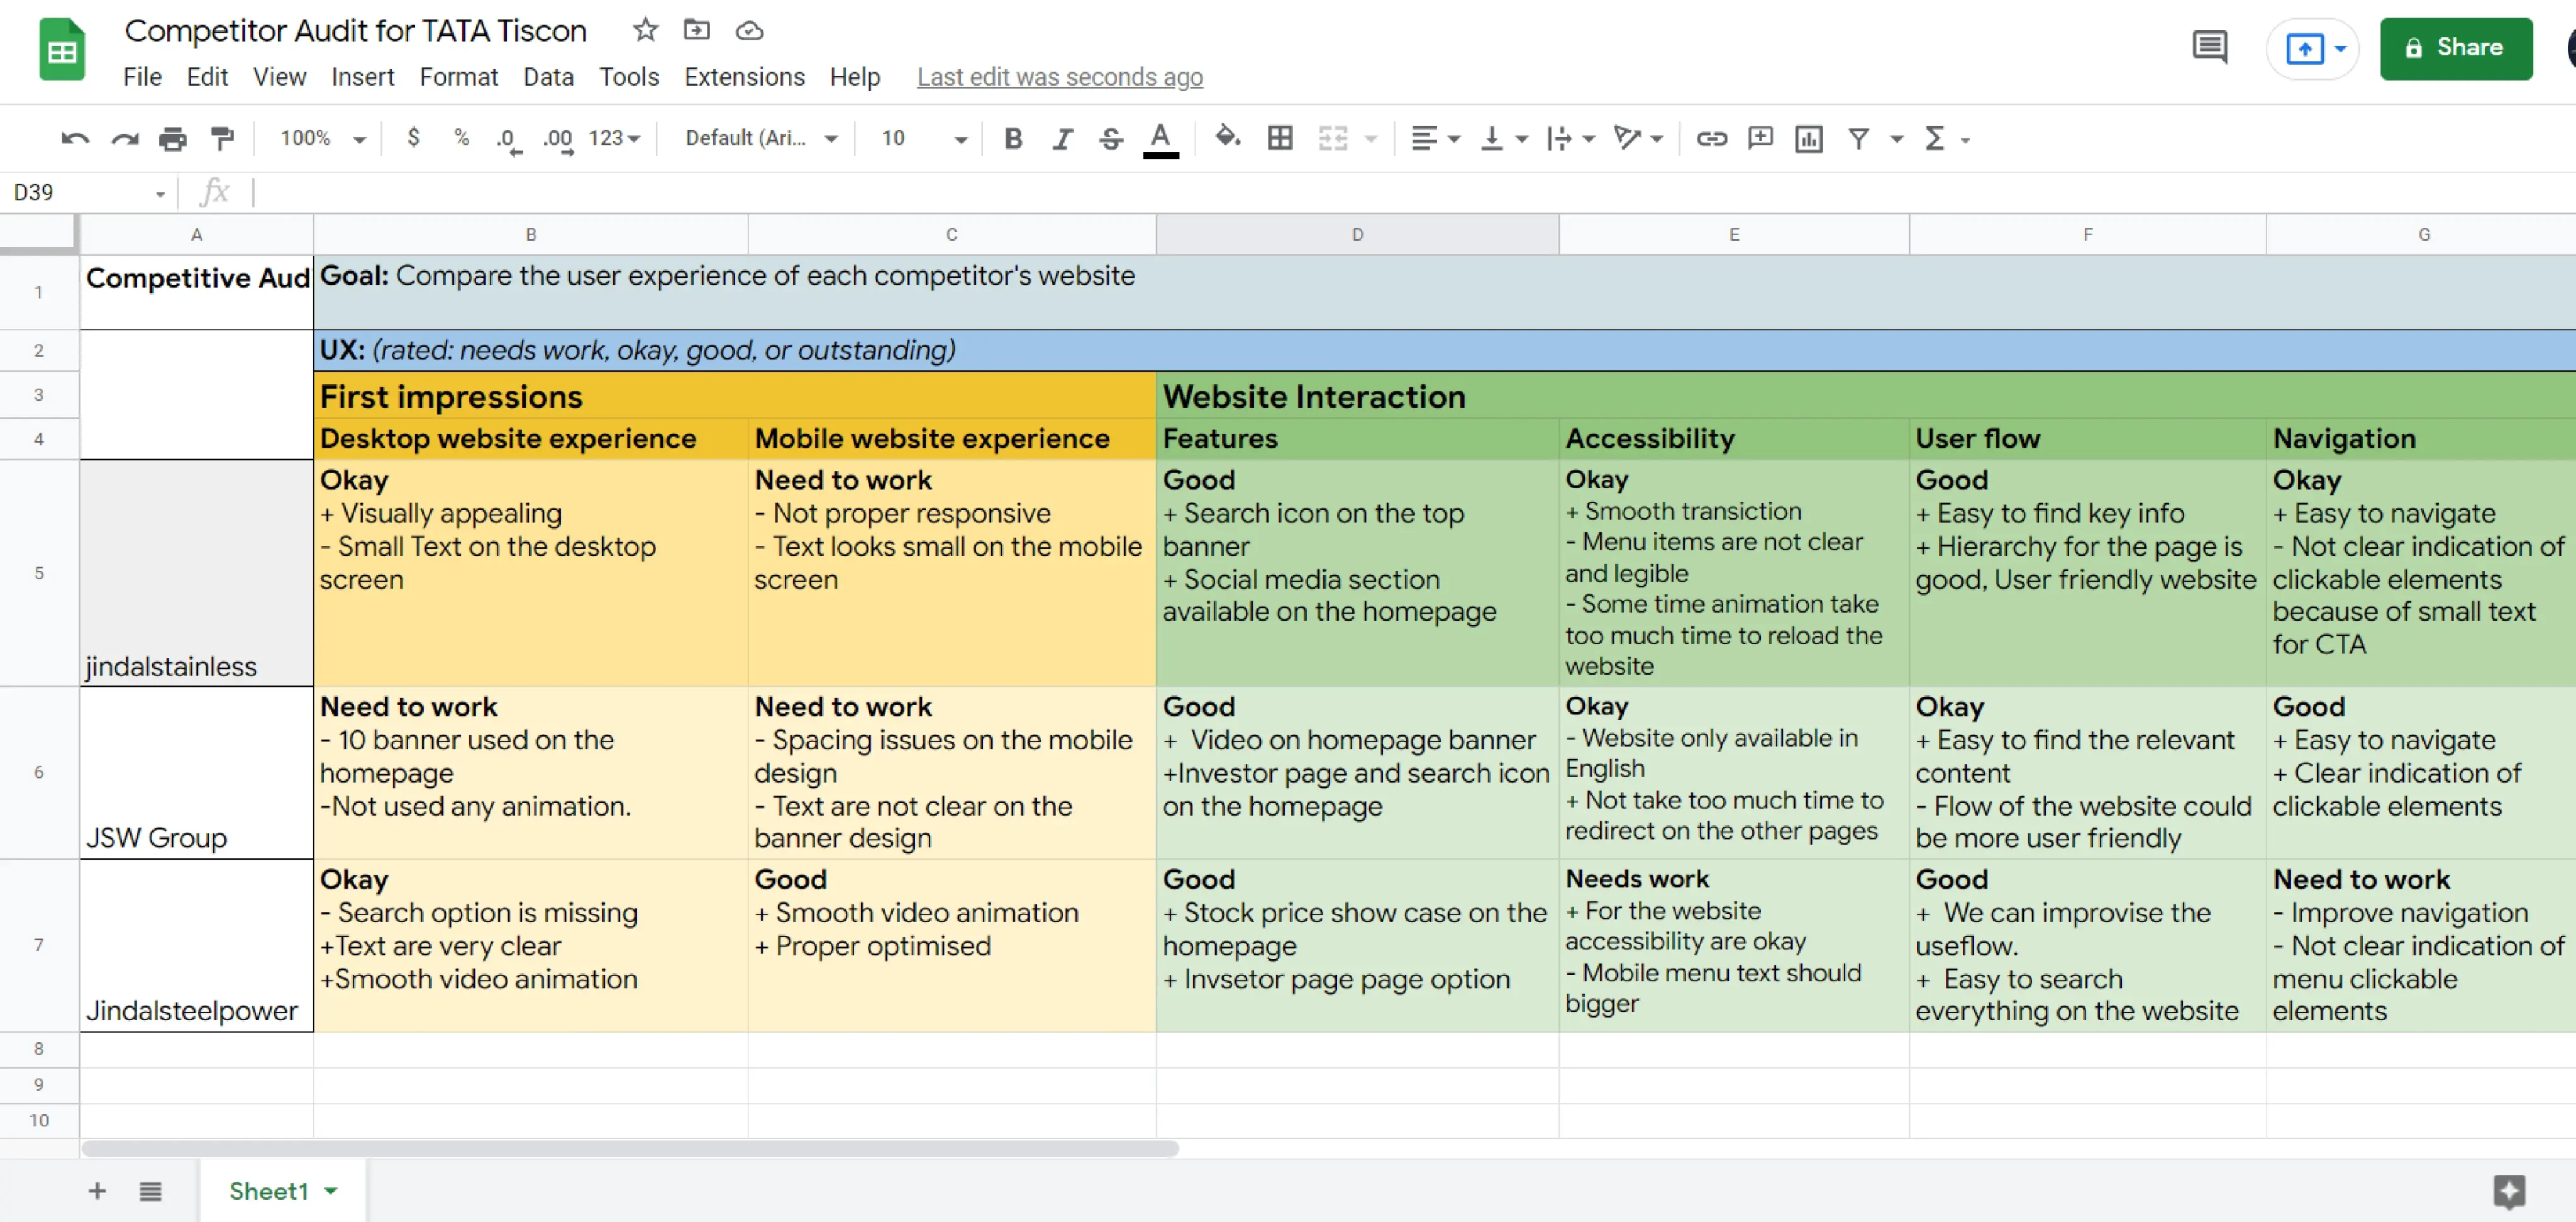Insert a comment from the toolbar
Image resolution: width=2576 pixels, height=1222 pixels.
[x=1760, y=138]
